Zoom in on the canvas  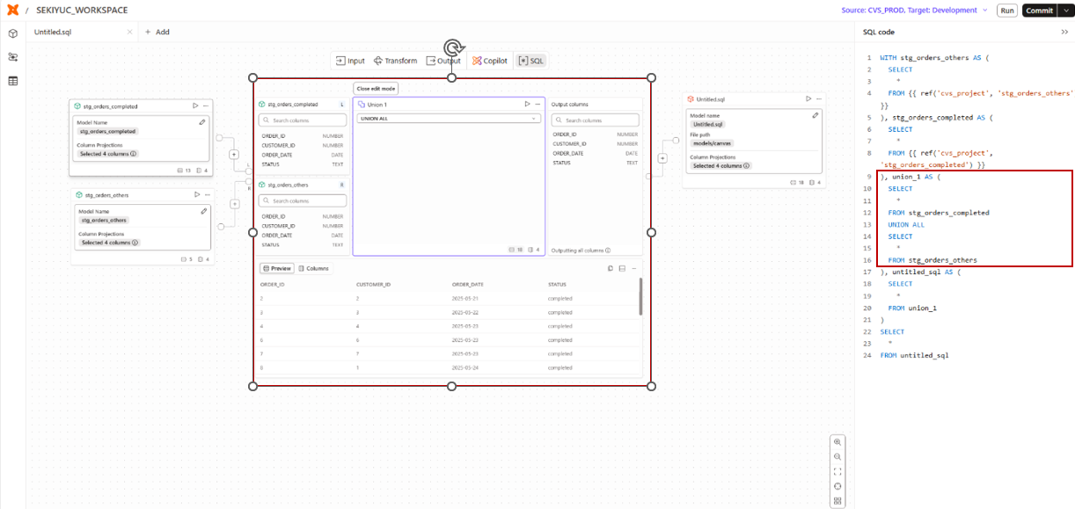(x=837, y=442)
